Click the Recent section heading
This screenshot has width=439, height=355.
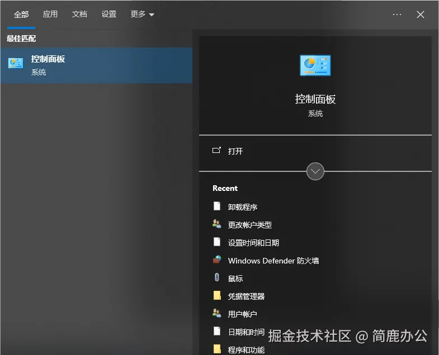225,189
